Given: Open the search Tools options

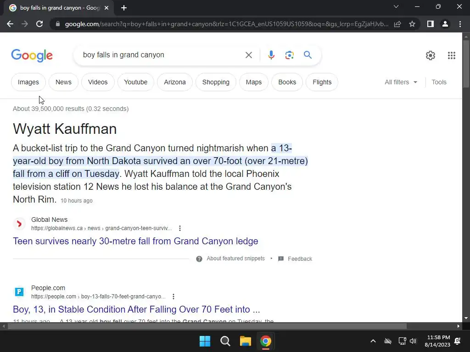Looking at the screenshot, I should click(439, 82).
